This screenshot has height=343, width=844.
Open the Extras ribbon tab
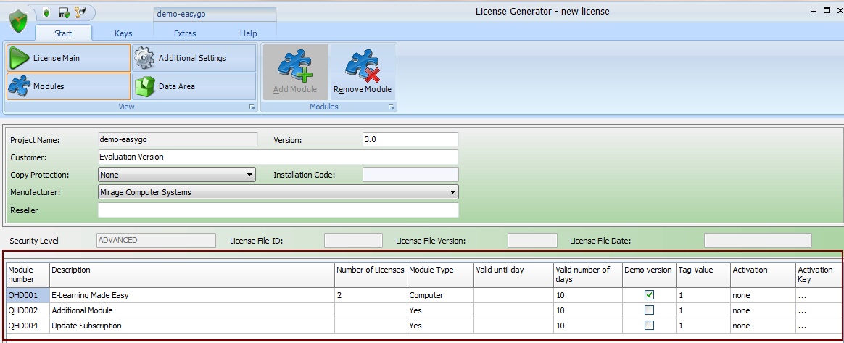(x=185, y=33)
